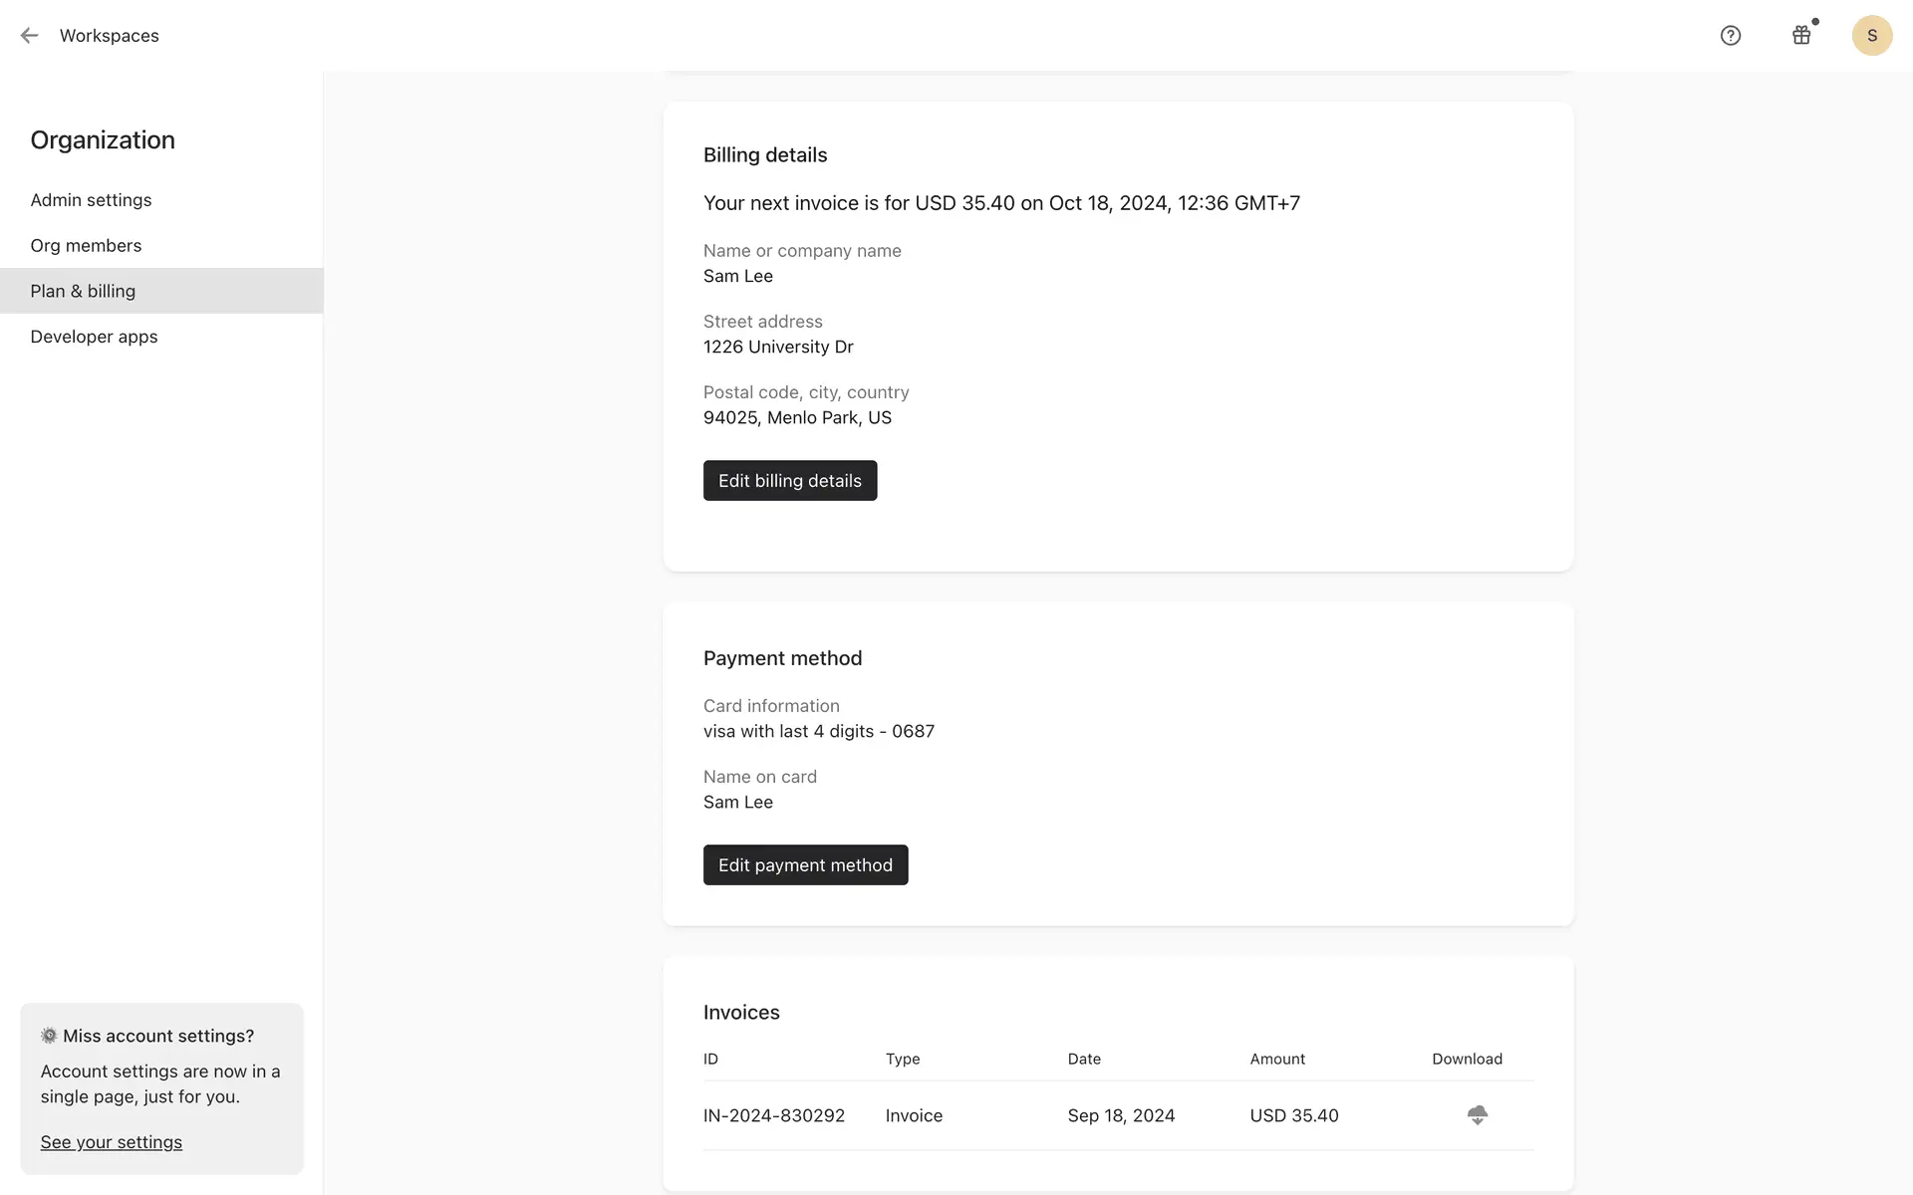
Task: Open the user avatar labeled S
Action: pyautogui.click(x=1871, y=36)
